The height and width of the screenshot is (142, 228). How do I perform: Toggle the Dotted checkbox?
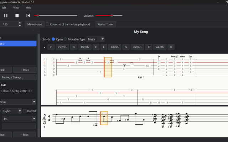tap(25, 111)
